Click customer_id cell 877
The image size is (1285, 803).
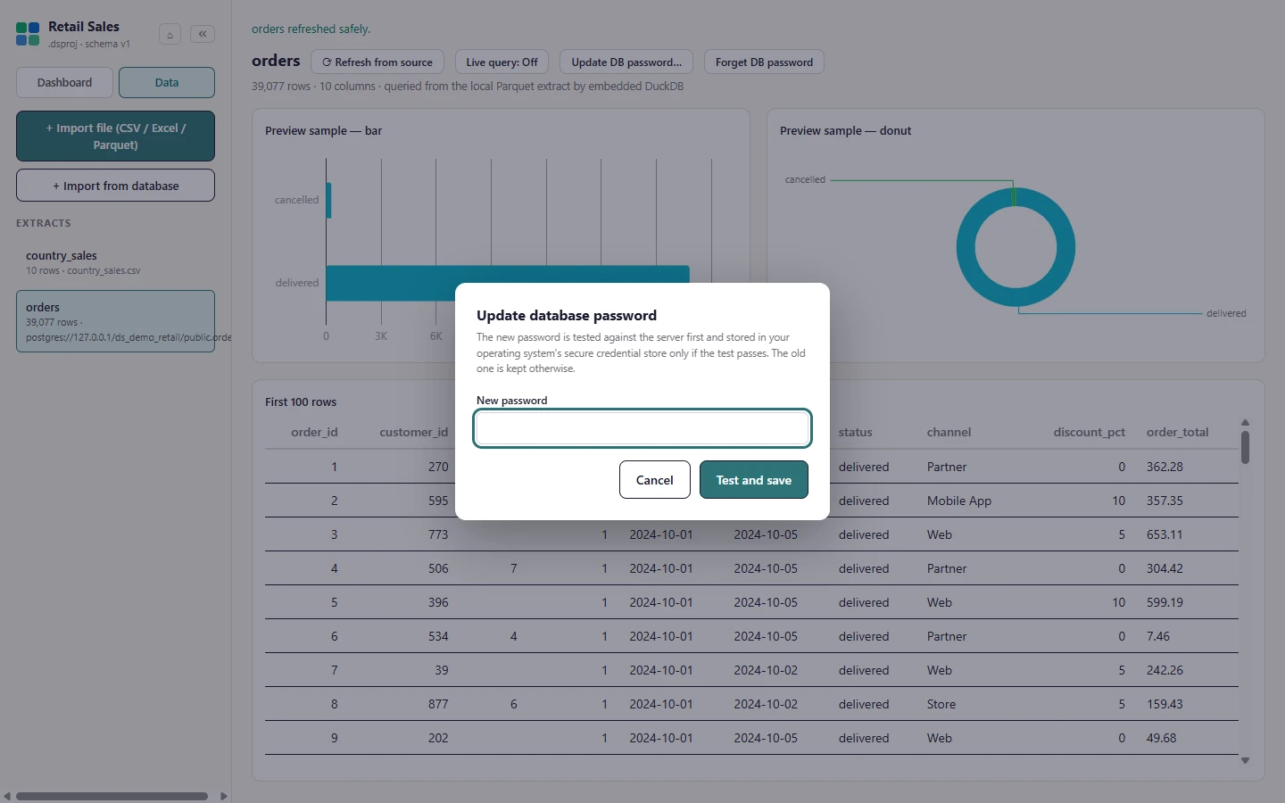[x=438, y=704]
